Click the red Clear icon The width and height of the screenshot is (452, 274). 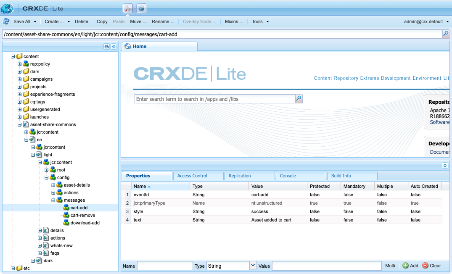425,266
